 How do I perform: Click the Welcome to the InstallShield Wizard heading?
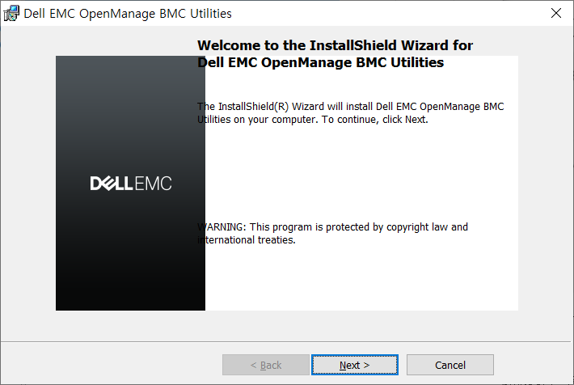[x=335, y=45]
